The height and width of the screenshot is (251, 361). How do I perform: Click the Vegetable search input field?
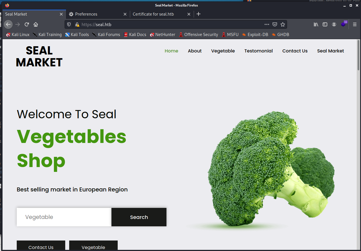point(64,217)
